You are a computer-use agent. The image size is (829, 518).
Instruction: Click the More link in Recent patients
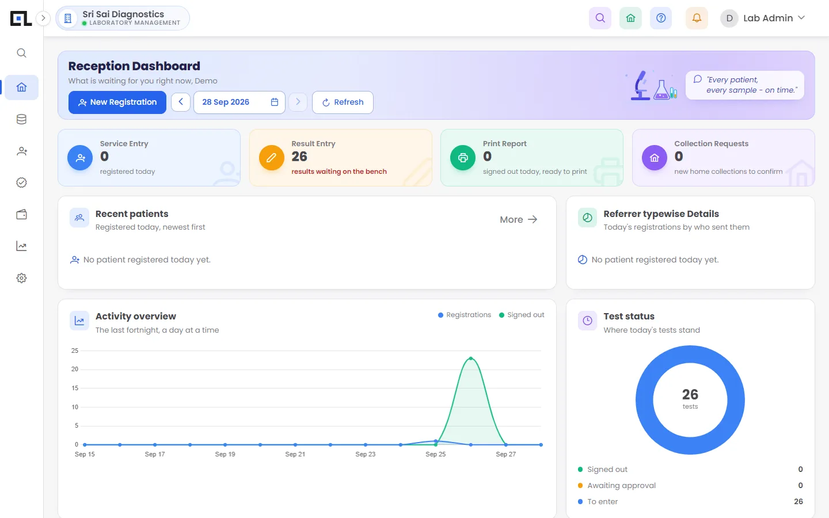point(519,219)
